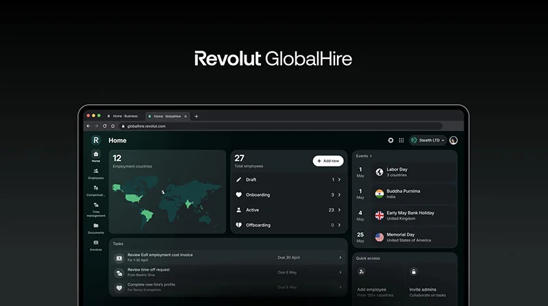Close the Home · GlobalHire tab
The image size is (548, 306).
[186, 116]
